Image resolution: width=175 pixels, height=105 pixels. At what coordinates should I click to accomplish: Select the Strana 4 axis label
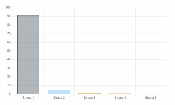tap(120, 97)
